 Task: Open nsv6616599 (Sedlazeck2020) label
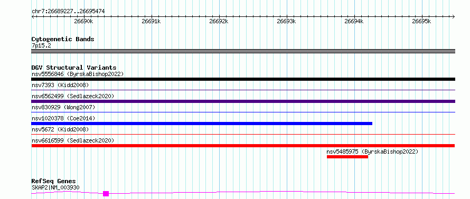click(x=73, y=140)
